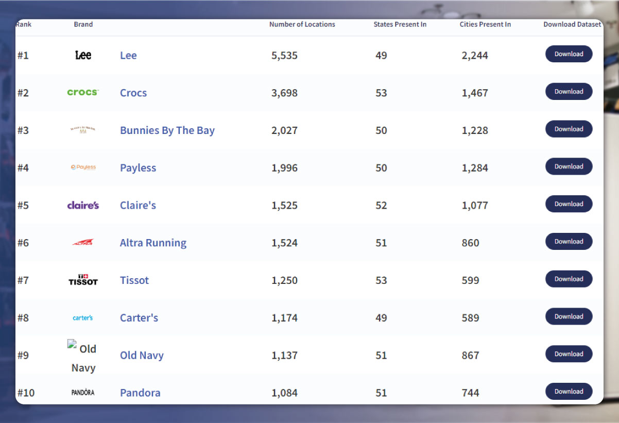Select the 5,535 locations value for Lee
This screenshot has height=423, width=619.
click(x=285, y=55)
